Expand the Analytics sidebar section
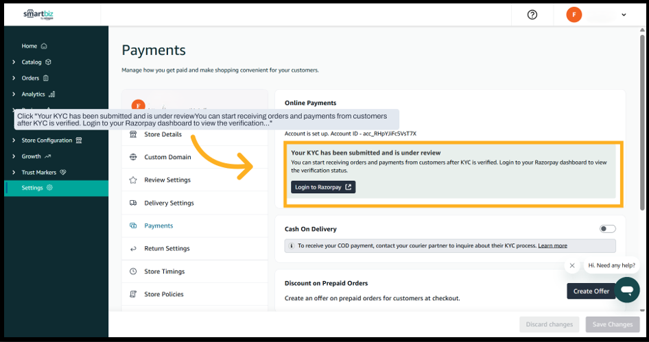This screenshot has width=649, height=342. click(14, 95)
